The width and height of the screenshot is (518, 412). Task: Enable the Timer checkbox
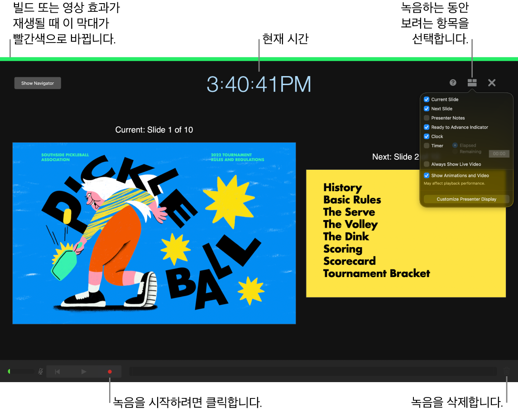(427, 146)
